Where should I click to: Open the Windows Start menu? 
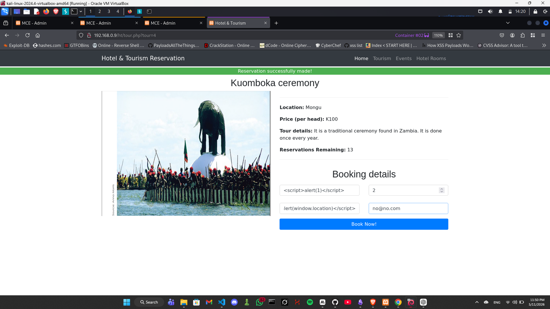click(x=127, y=302)
